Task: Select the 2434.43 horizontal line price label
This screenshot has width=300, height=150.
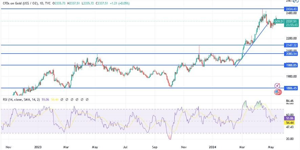Action: [291, 9]
